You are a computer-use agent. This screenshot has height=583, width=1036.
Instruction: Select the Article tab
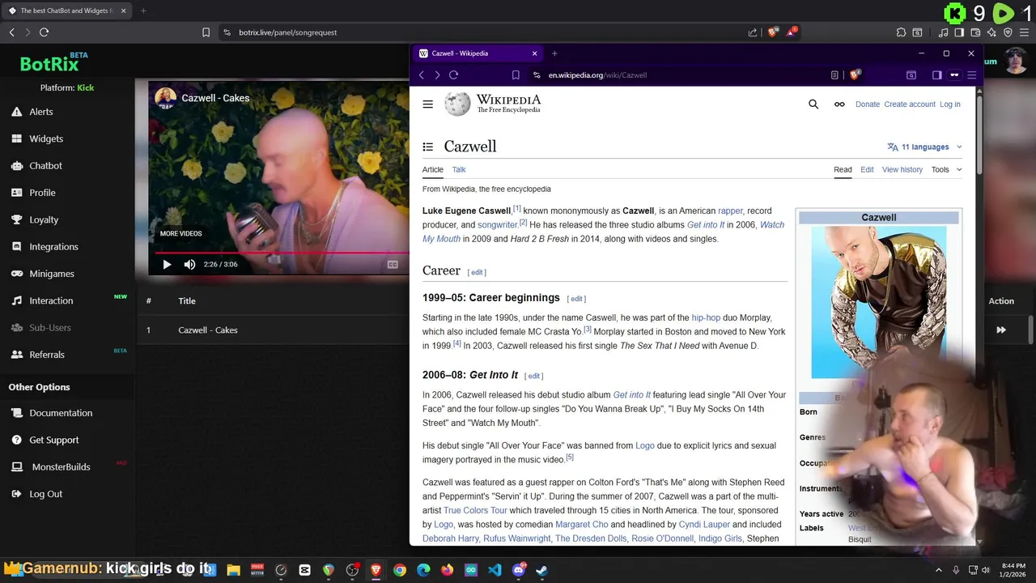(433, 169)
